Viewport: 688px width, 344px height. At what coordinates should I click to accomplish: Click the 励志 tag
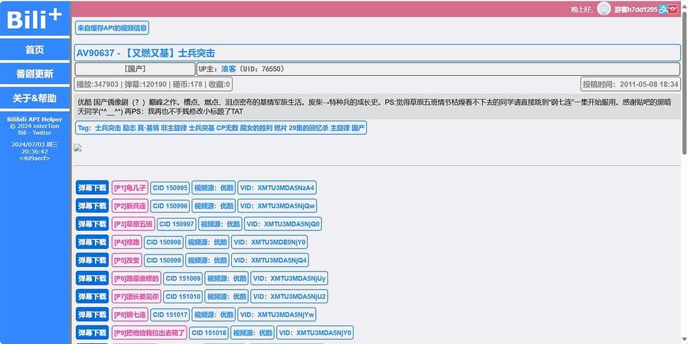pyautogui.click(x=129, y=128)
